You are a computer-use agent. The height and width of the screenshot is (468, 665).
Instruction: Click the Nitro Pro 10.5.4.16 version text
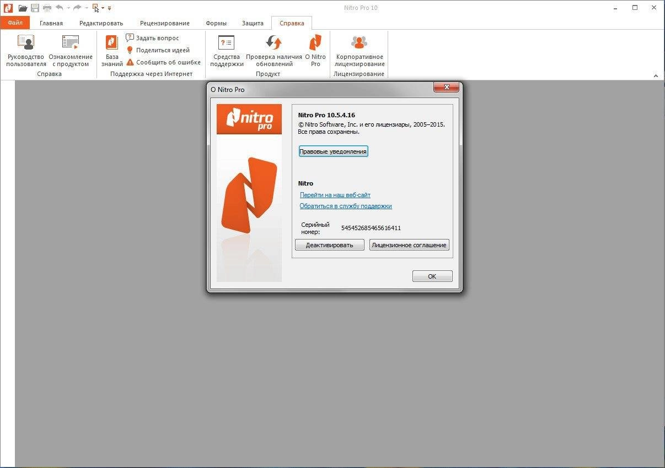coord(326,115)
